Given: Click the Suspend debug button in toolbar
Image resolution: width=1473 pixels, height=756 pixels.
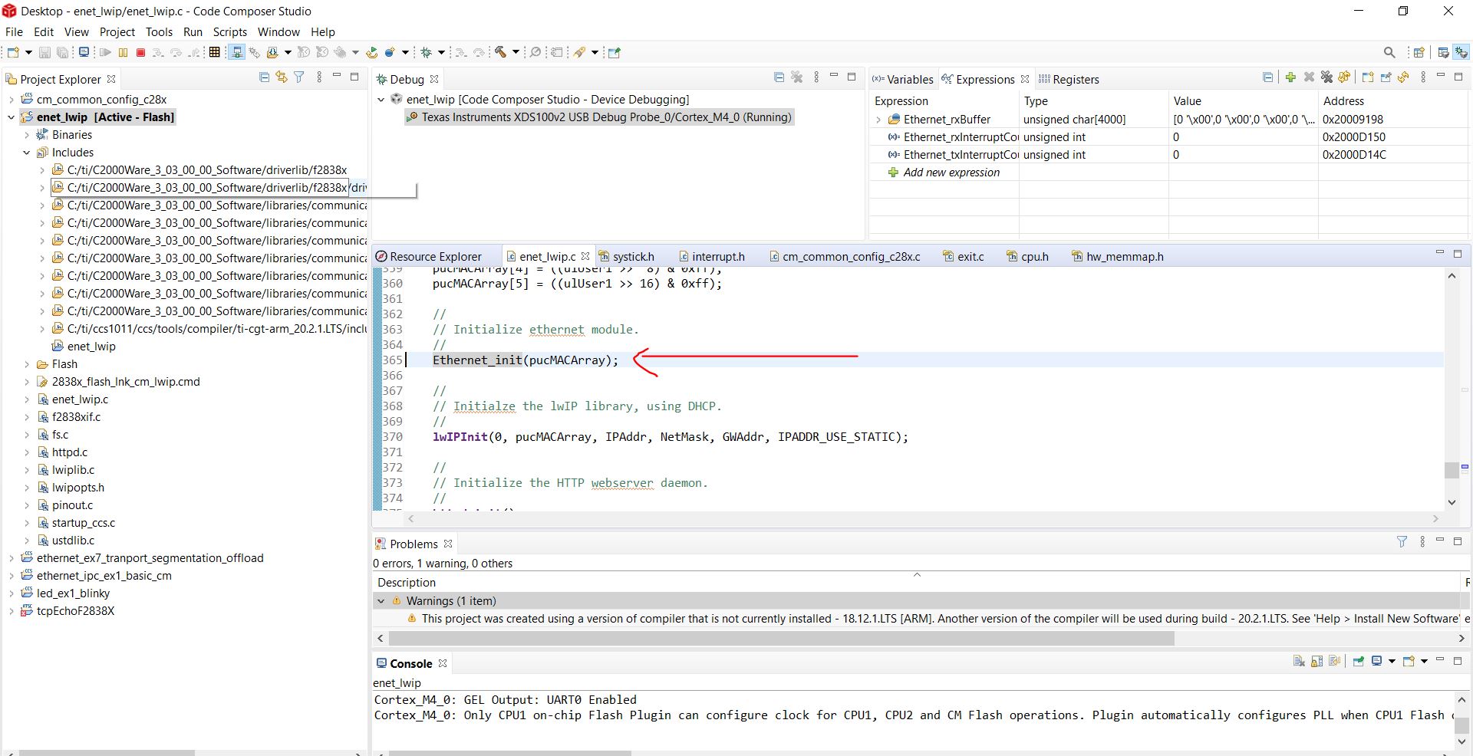Looking at the screenshot, I should point(123,52).
